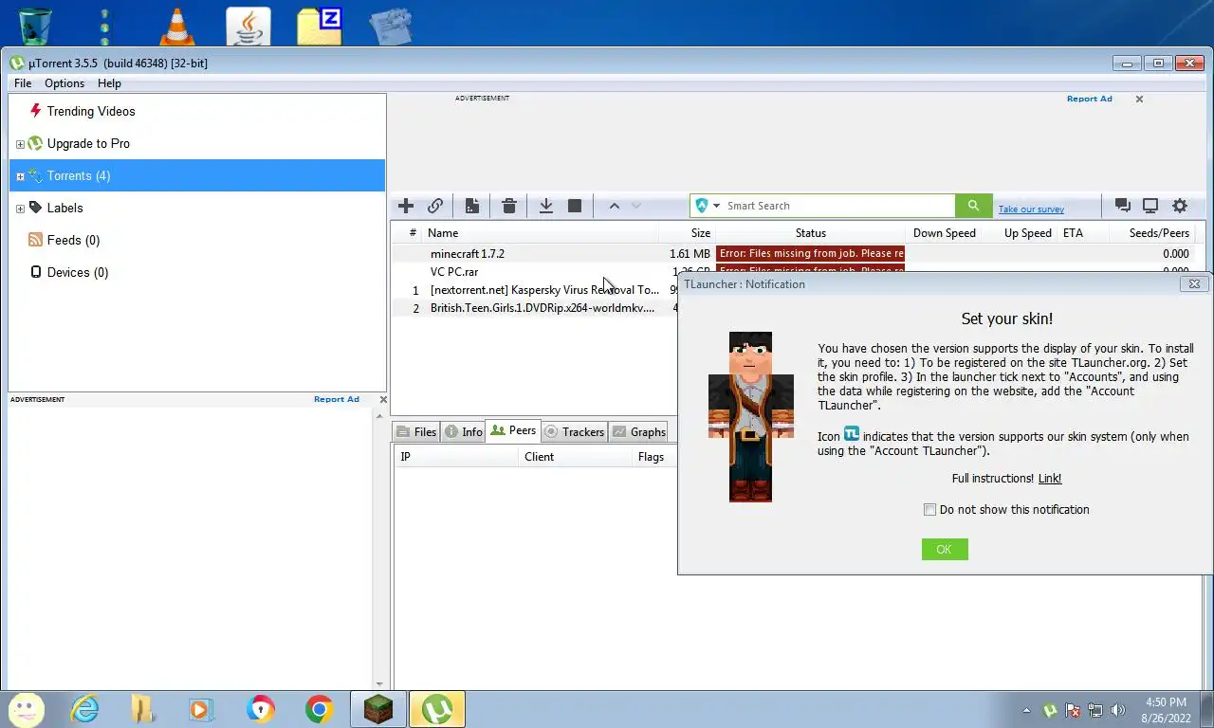Open Recycle Bin on desktop
Screen dimensions: 1214x728
(x=36, y=27)
